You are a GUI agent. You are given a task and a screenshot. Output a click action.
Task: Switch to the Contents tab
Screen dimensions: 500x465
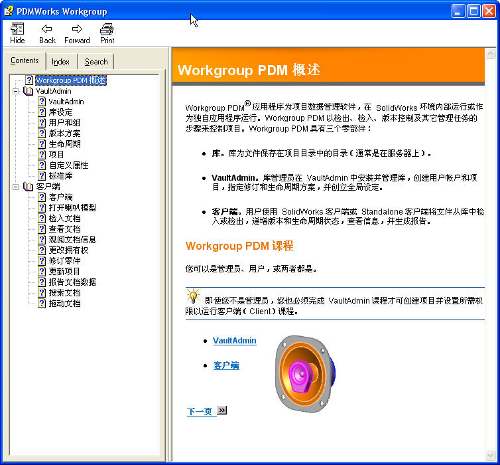click(x=25, y=60)
